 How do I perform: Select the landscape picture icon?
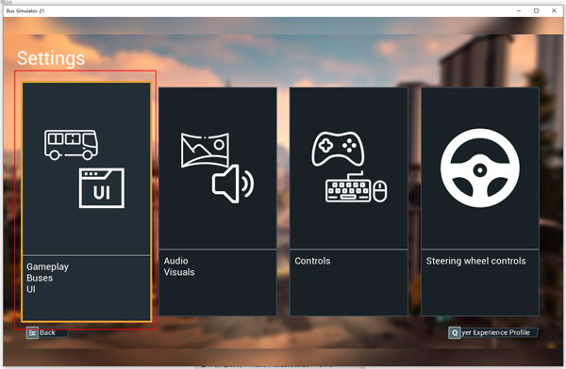click(205, 150)
